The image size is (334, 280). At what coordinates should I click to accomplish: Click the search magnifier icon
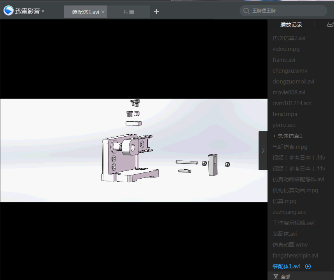(246, 11)
